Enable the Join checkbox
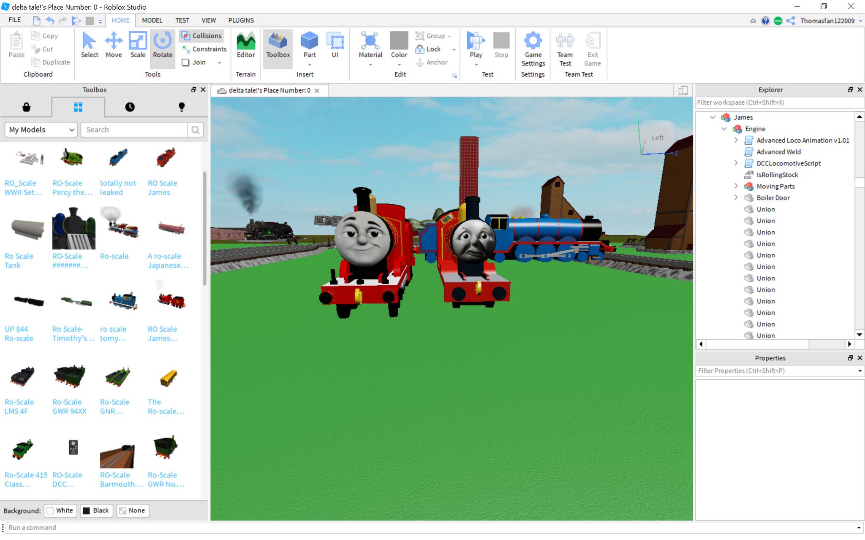This screenshot has width=865, height=540. [x=185, y=62]
